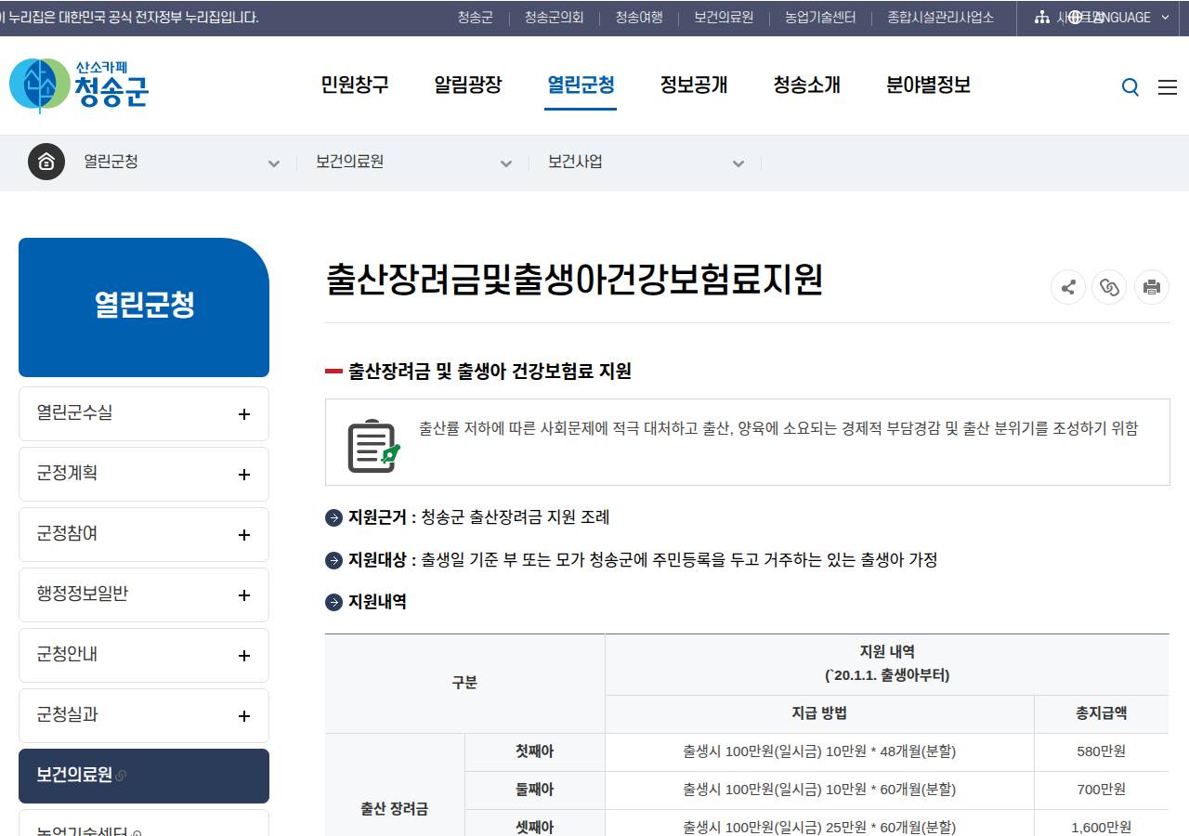Viewport: 1189px width, 836px height.
Task: Click the 첫째아 table row header
Action: [534, 751]
